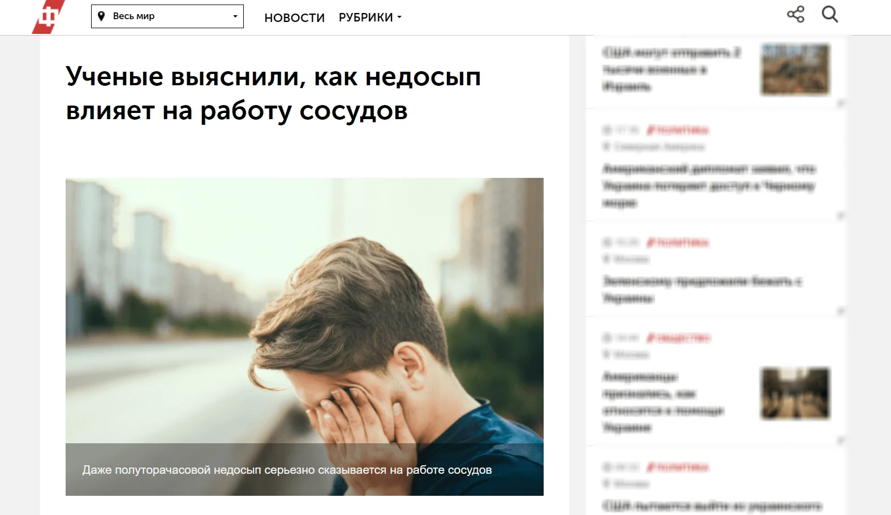Viewport: 891px width, 515px height.
Task: Open second sidebar news headline link
Action: (709, 185)
